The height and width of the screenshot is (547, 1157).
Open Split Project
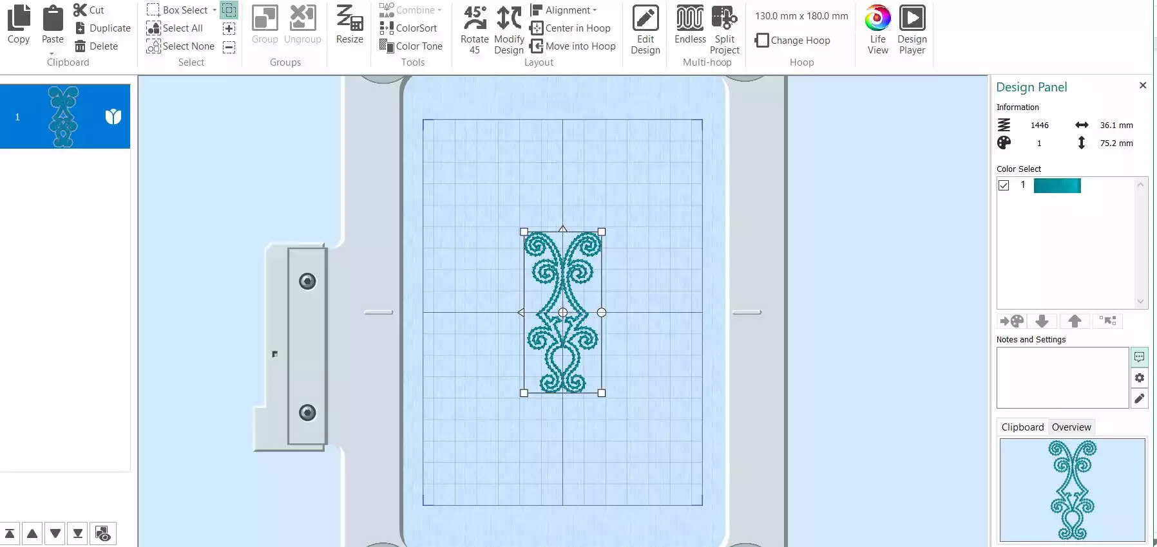[725, 30]
